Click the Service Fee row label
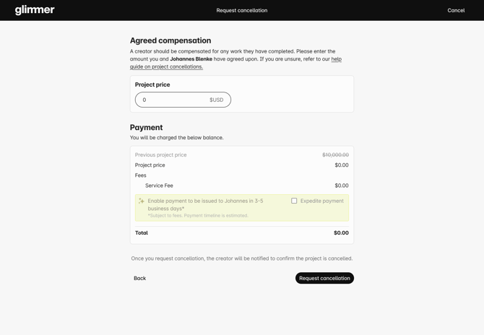484x335 pixels. pos(159,186)
